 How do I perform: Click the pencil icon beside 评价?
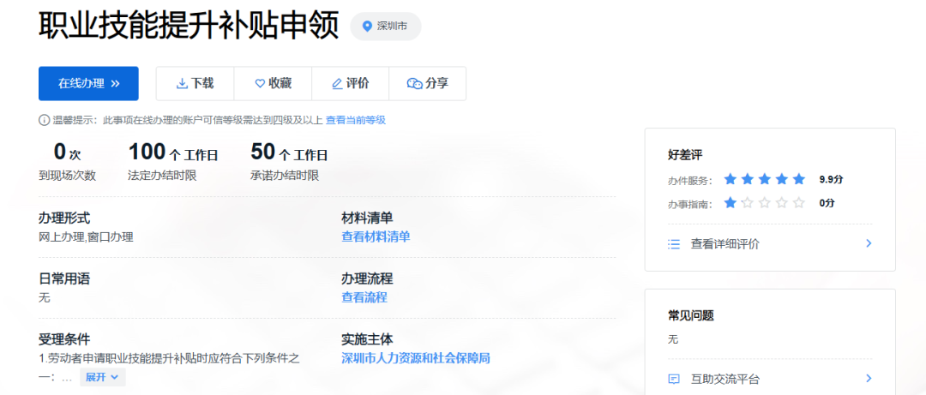pyautogui.click(x=337, y=84)
